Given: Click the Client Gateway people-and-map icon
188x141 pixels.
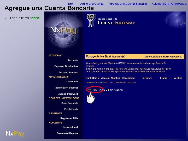Looking at the screenshot, I should [91, 21].
